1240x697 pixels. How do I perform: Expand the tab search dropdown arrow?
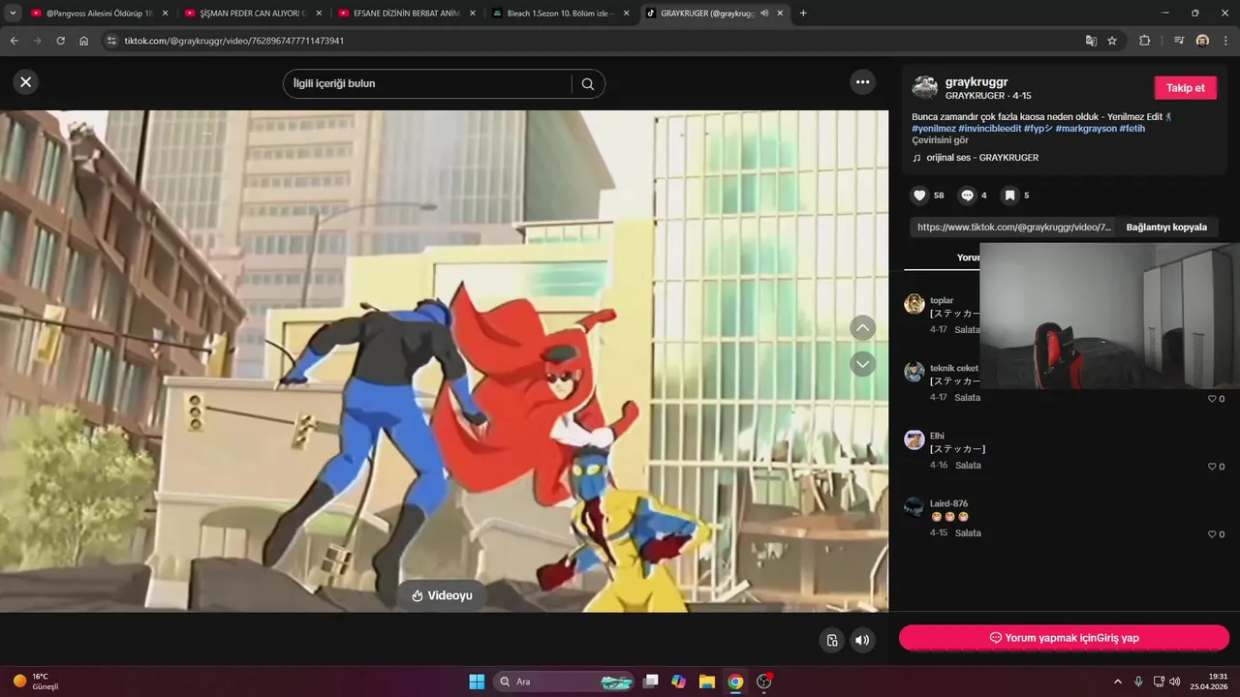pyautogui.click(x=13, y=14)
